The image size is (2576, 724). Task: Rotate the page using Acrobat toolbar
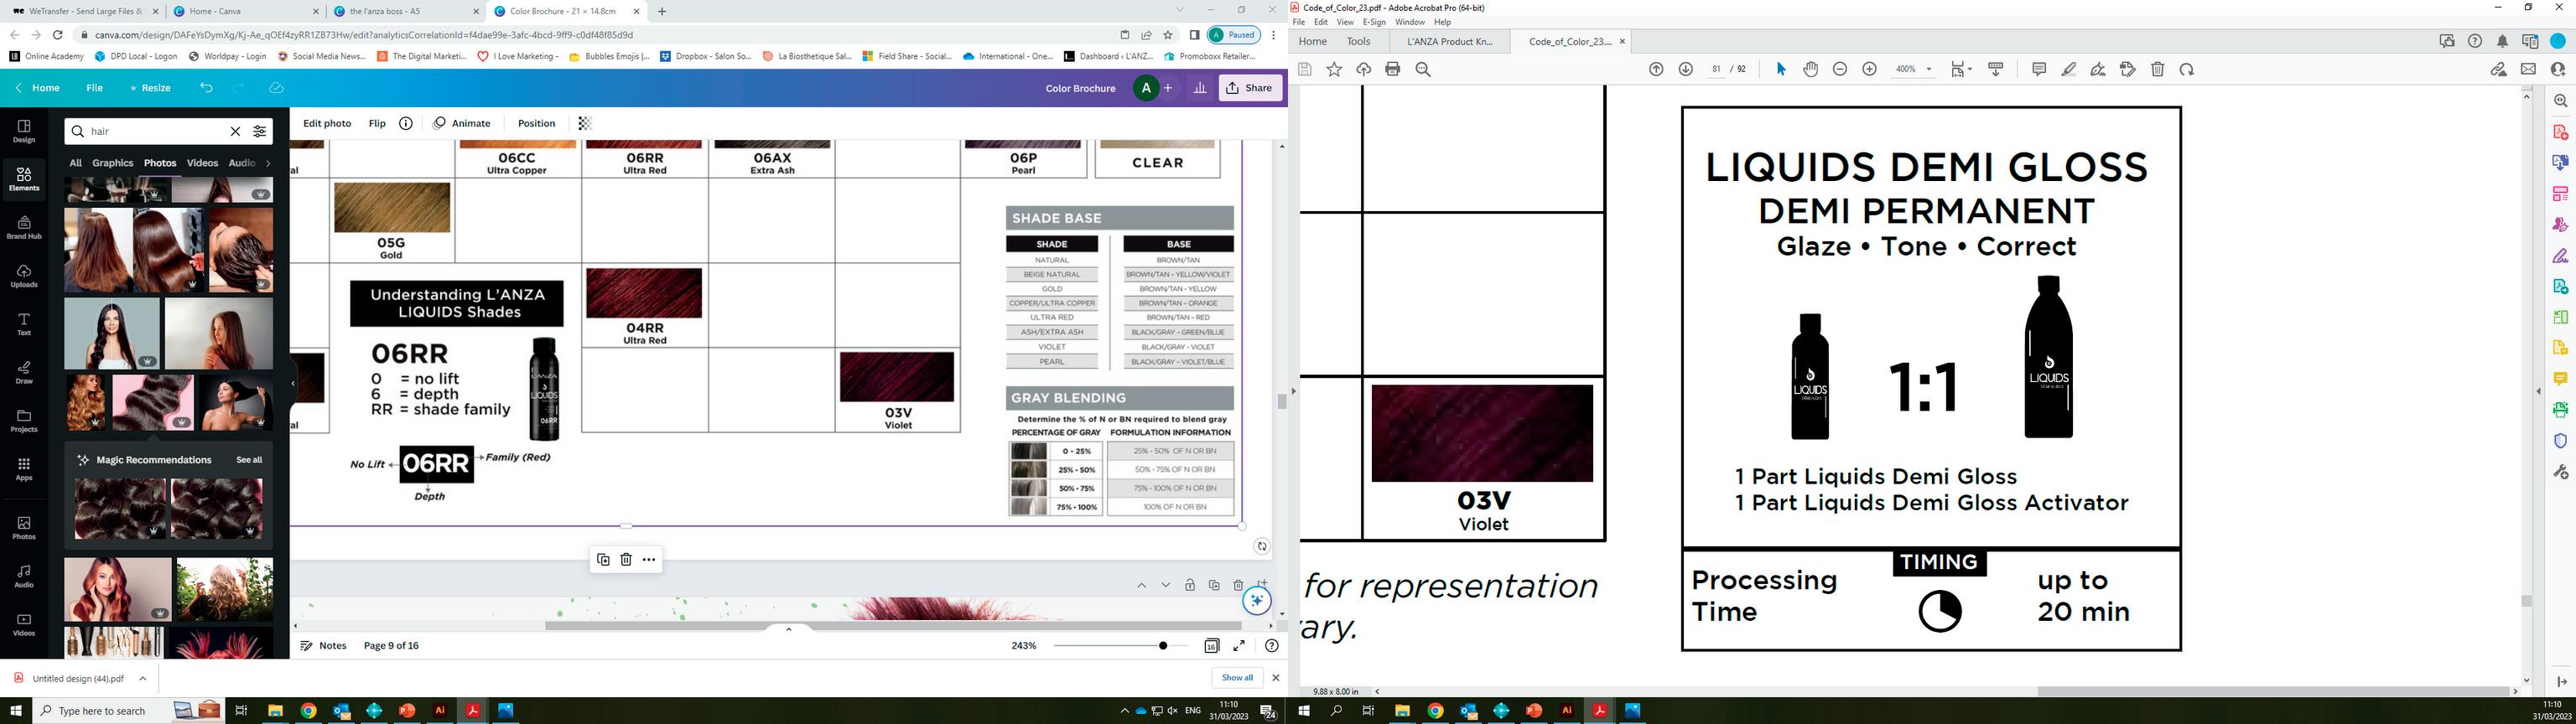(x=2187, y=69)
